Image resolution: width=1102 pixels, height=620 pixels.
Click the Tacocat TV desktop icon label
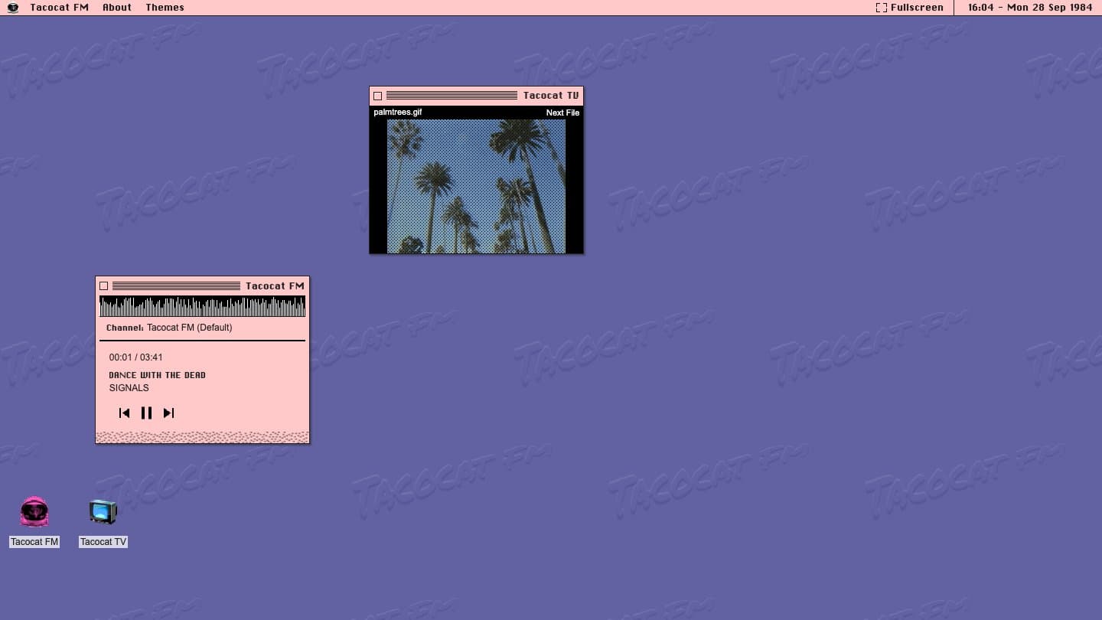pos(103,542)
